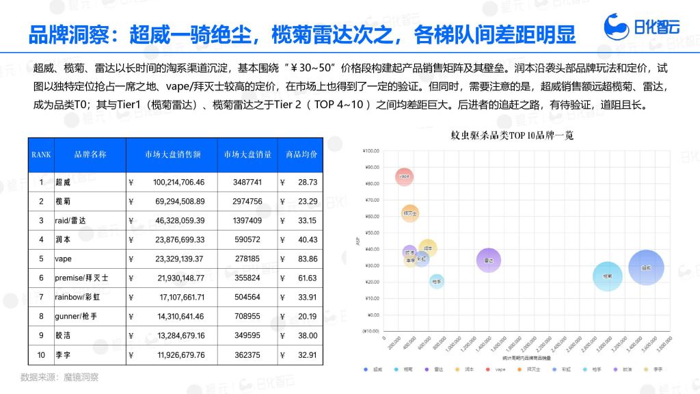The height and width of the screenshot is (394, 700).
Task: Click the sales volume 708955
Action: coord(247,316)
